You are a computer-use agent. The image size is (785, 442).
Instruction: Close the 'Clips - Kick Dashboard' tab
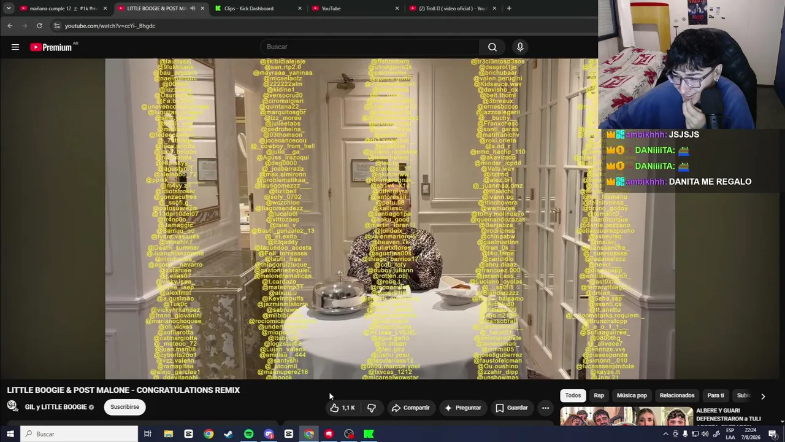299,9
